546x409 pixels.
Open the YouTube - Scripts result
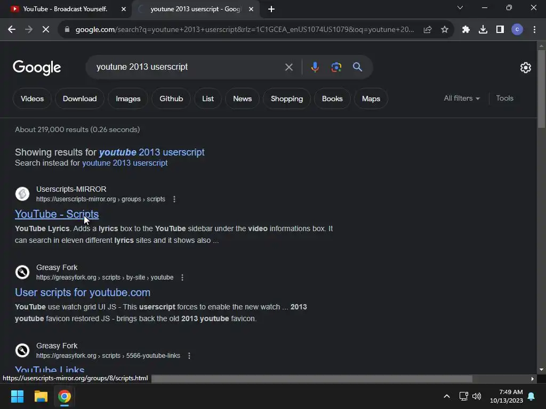point(57,214)
